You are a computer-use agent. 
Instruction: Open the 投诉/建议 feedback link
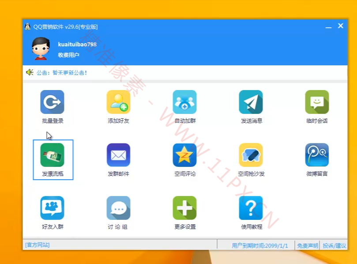334,245
